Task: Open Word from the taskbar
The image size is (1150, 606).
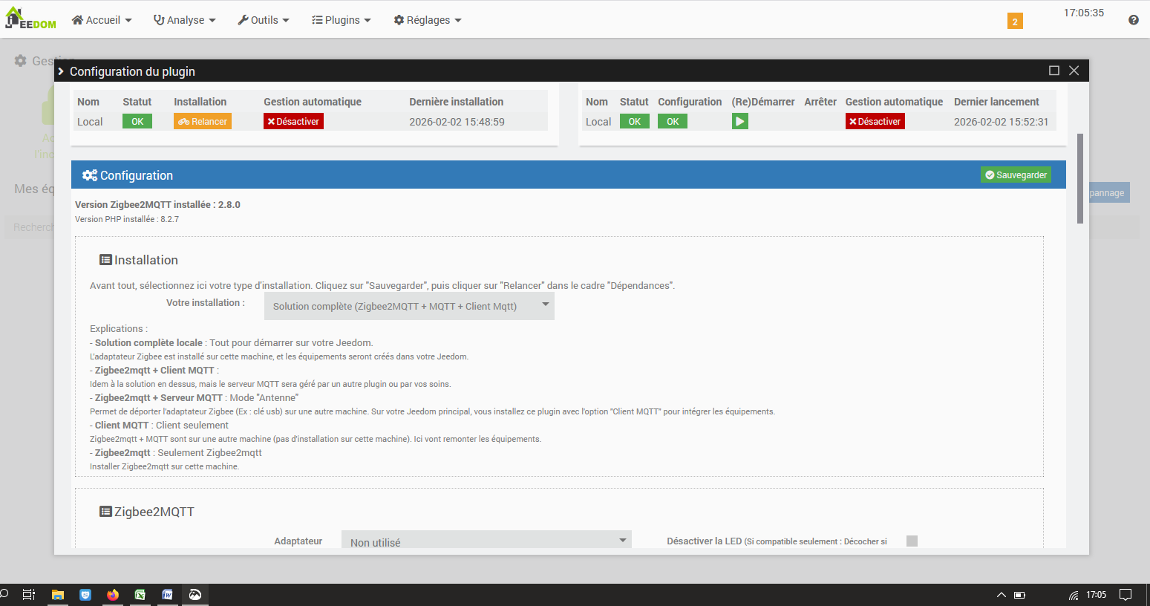Action: point(167,595)
